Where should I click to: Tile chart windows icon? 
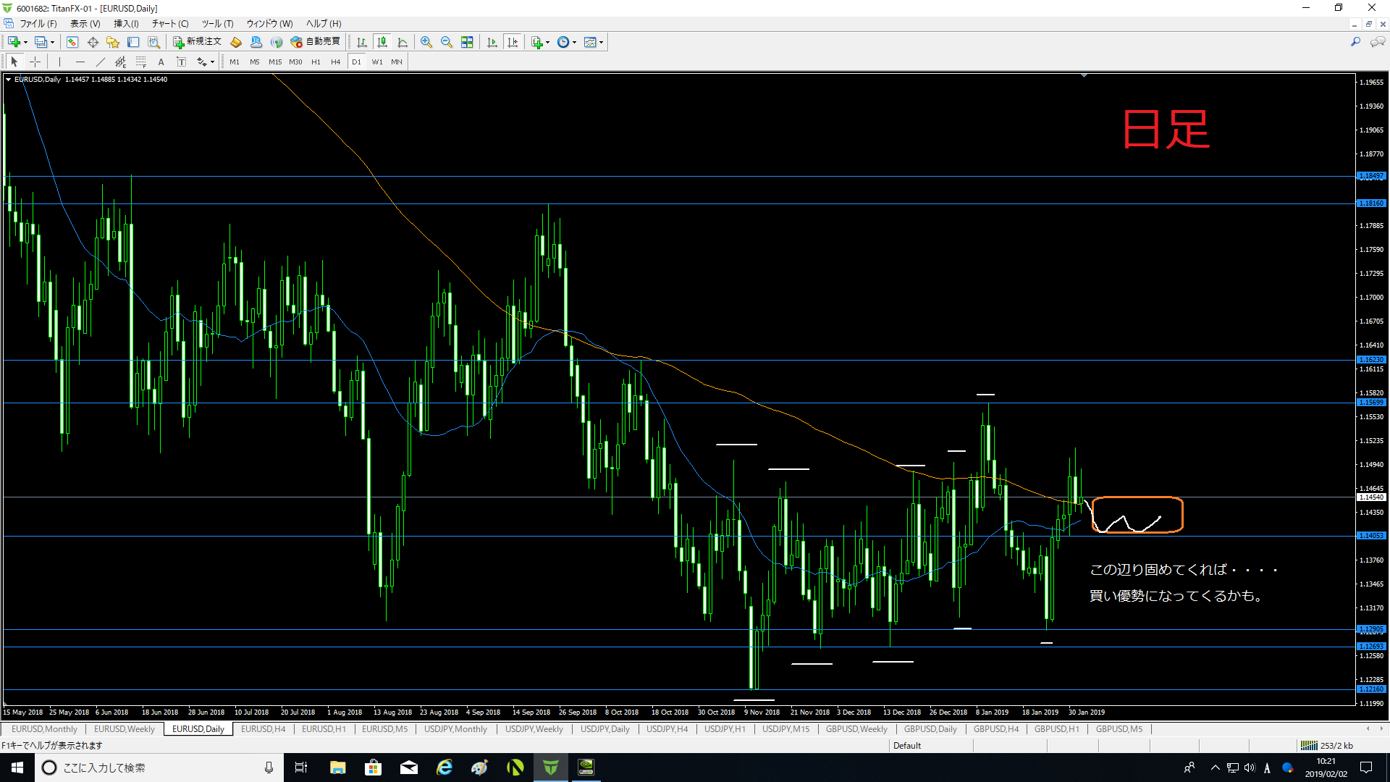click(x=467, y=42)
